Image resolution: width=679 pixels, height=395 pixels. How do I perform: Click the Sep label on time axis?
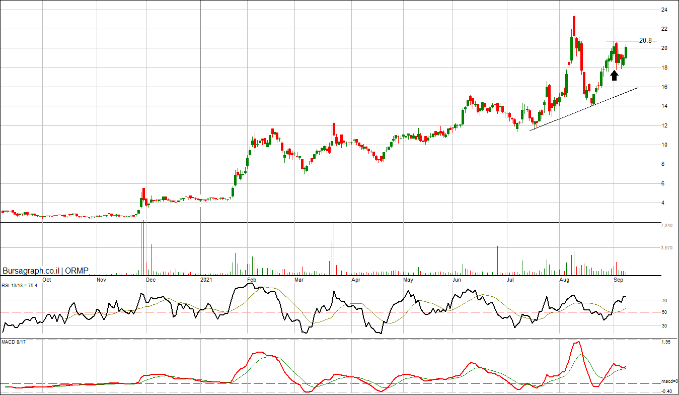point(619,279)
